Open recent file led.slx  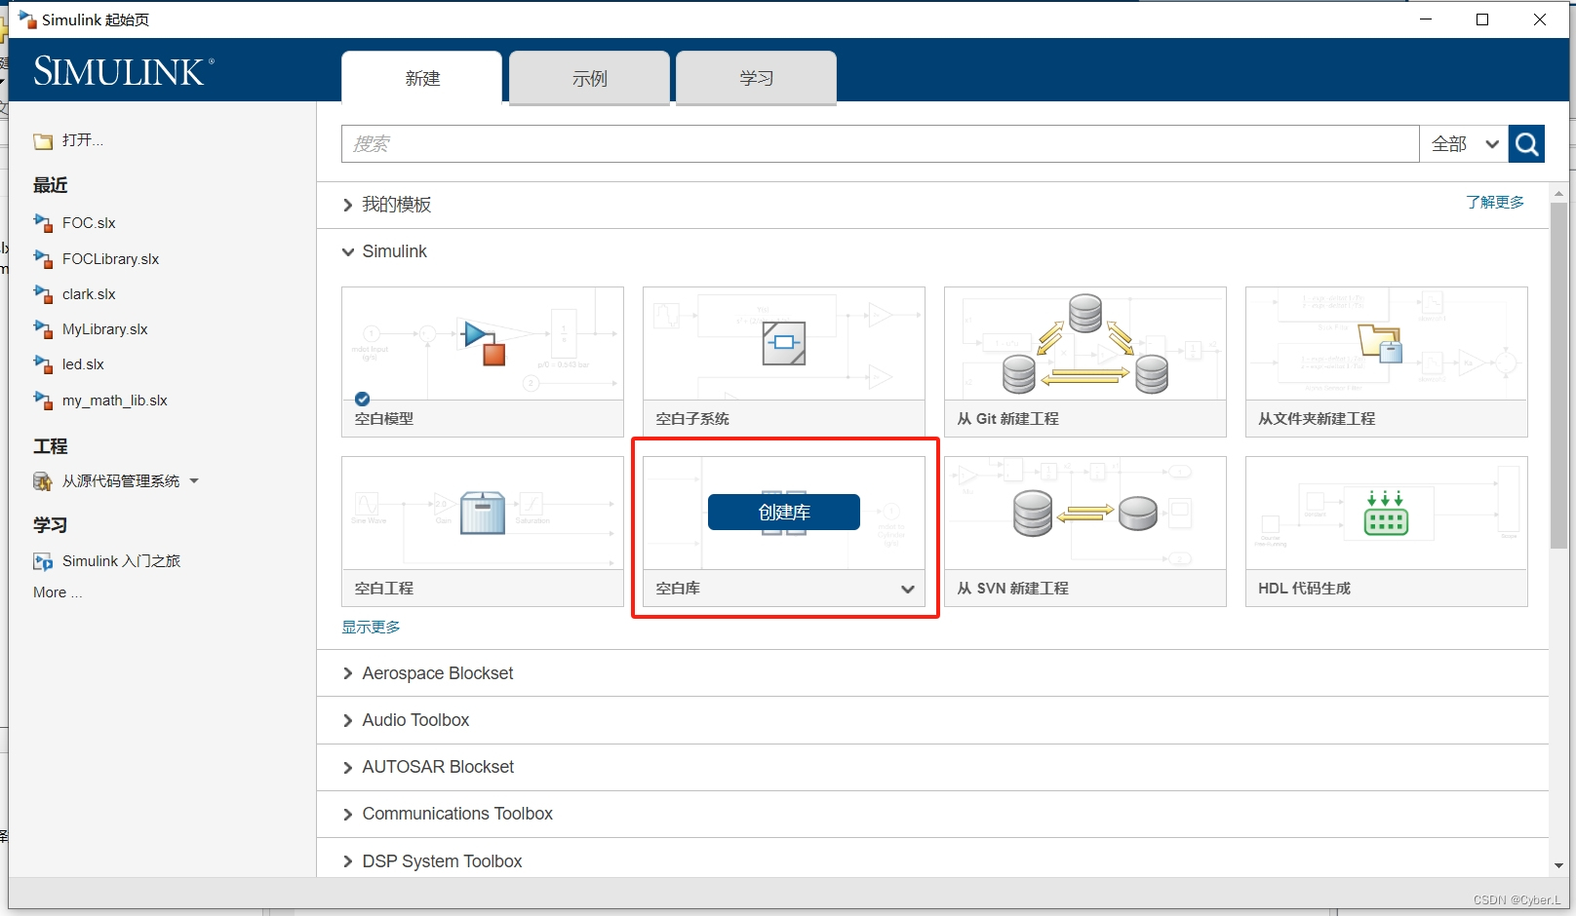83,364
